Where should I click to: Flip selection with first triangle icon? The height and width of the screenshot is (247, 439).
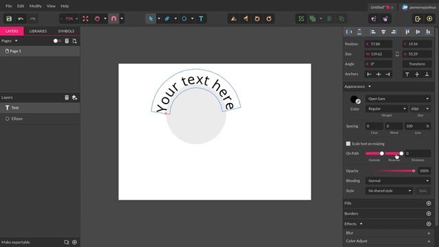(x=233, y=19)
